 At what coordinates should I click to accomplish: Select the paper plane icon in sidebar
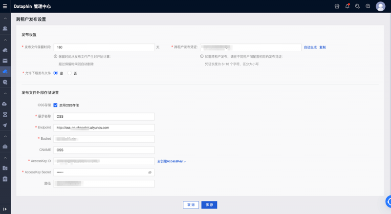pyautogui.click(x=5, y=125)
